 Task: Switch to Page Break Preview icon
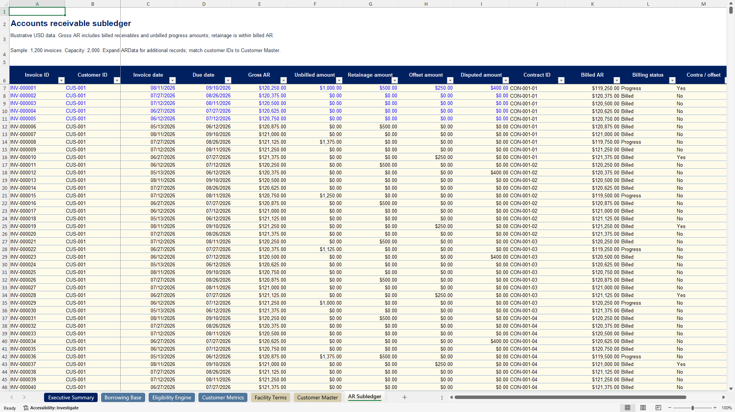[x=658, y=408]
